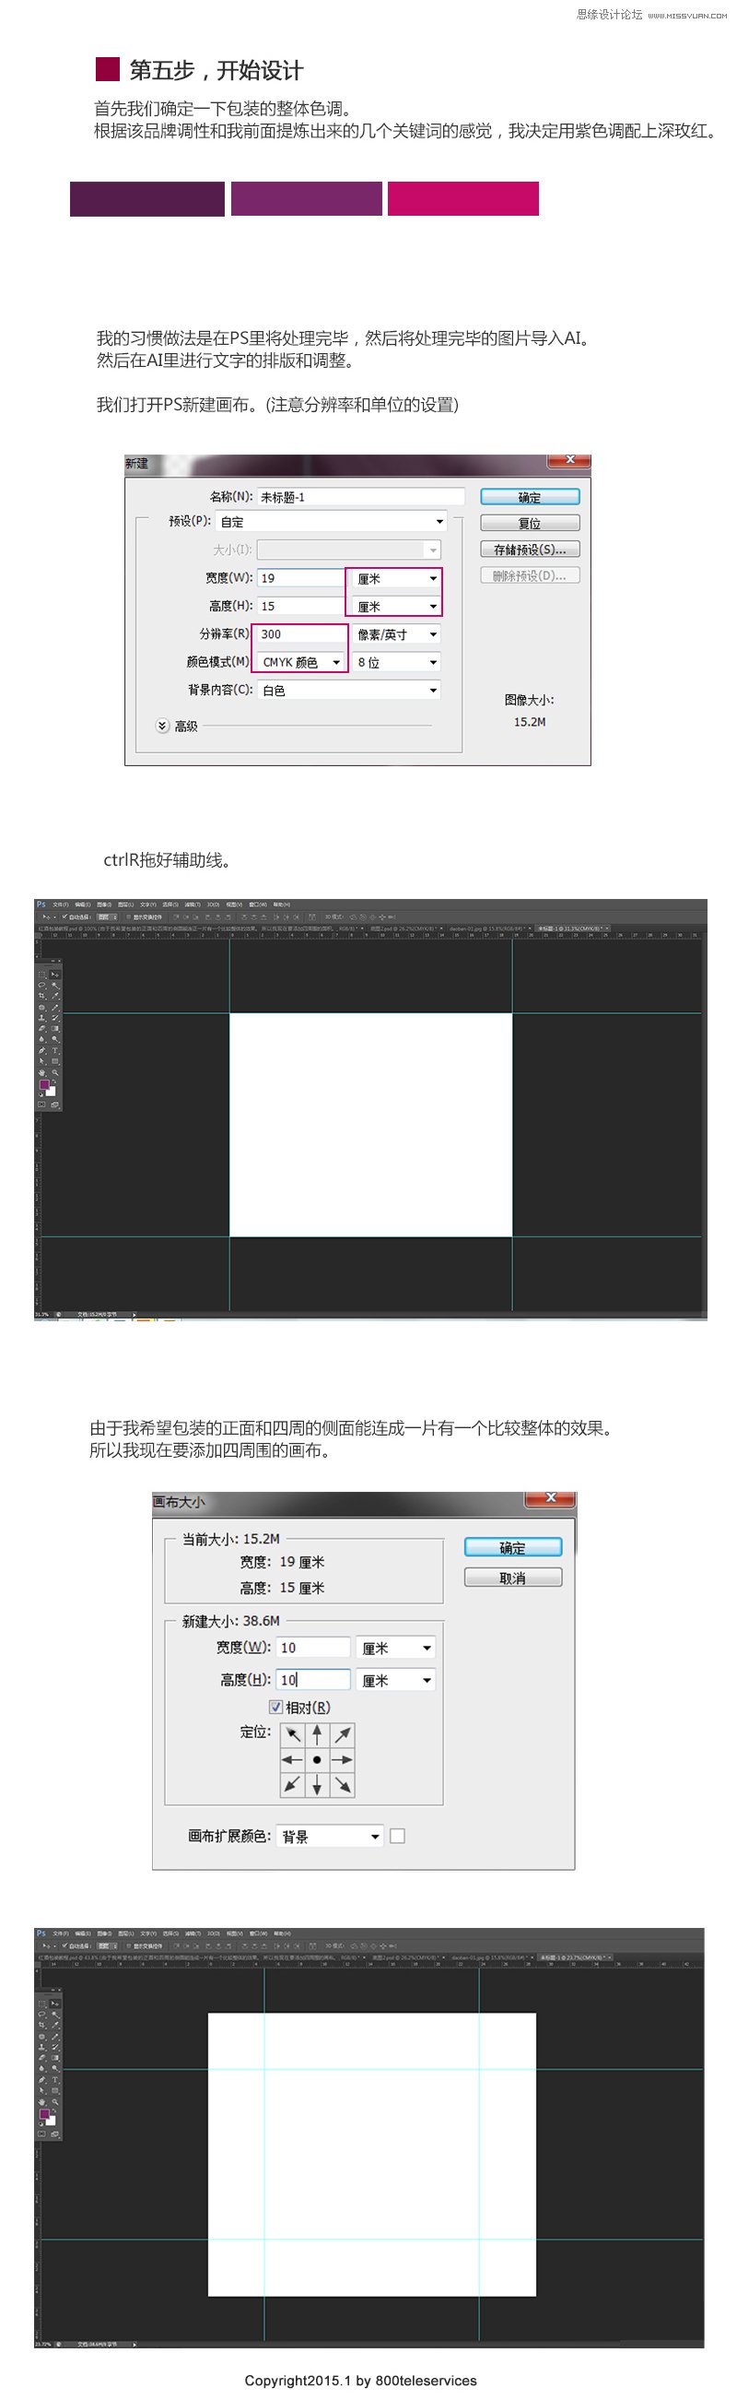The height and width of the screenshot is (2400, 737).
Task: Open 预设(P) dropdown showing 自定
Action: 331,522
